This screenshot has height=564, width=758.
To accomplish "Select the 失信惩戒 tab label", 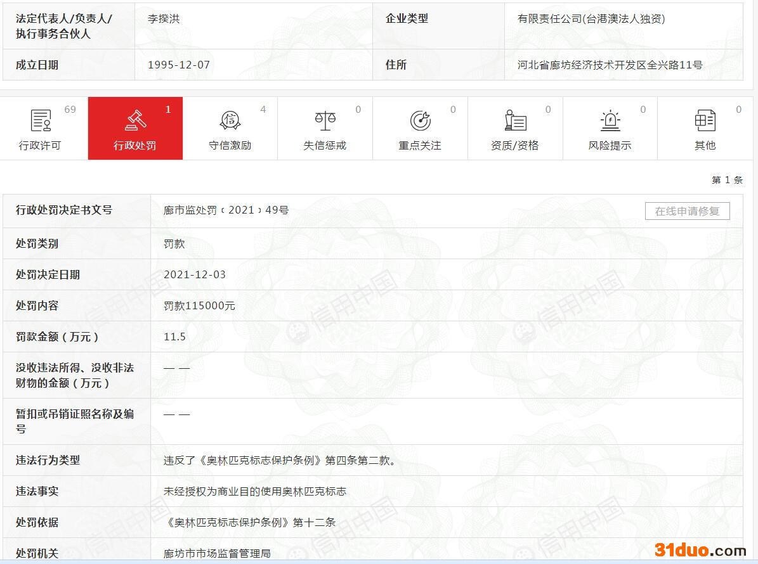I will pyautogui.click(x=325, y=146).
